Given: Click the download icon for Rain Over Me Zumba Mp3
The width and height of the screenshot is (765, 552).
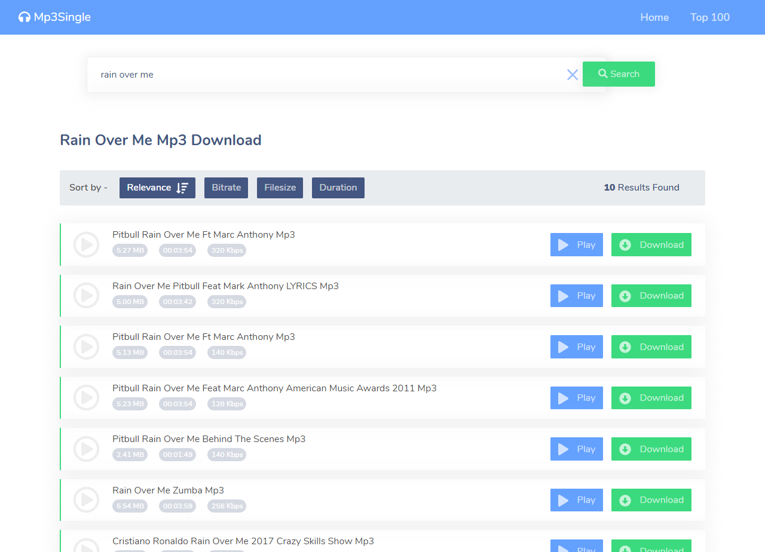Looking at the screenshot, I should point(625,500).
